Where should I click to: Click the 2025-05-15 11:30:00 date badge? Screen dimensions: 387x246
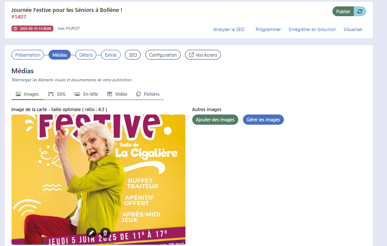(x=32, y=29)
